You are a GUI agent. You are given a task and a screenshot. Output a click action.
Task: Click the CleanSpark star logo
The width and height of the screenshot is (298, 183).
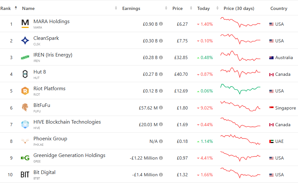pyautogui.click(x=25, y=40)
